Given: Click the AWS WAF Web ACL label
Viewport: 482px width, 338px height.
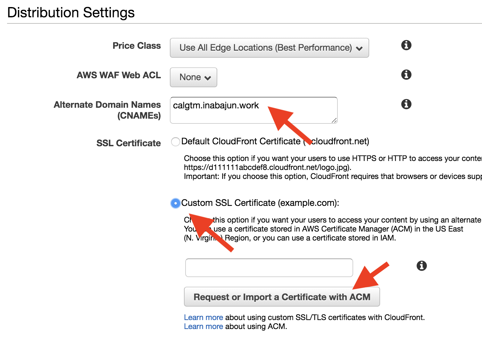Looking at the screenshot, I should click(119, 75).
